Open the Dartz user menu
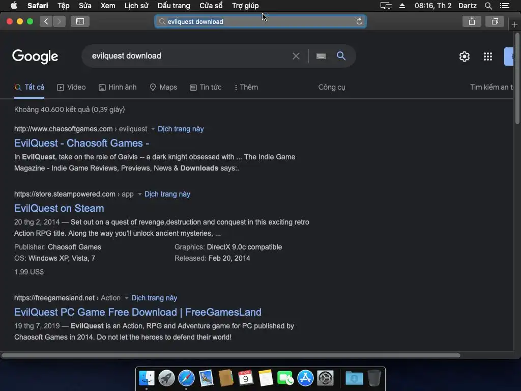 [467, 6]
